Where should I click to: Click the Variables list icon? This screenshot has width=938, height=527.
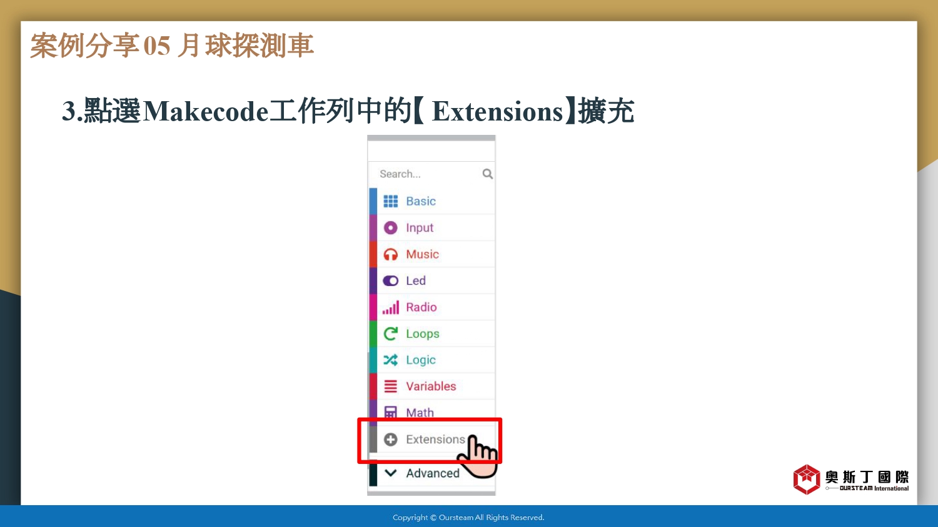[x=391, y=387]
